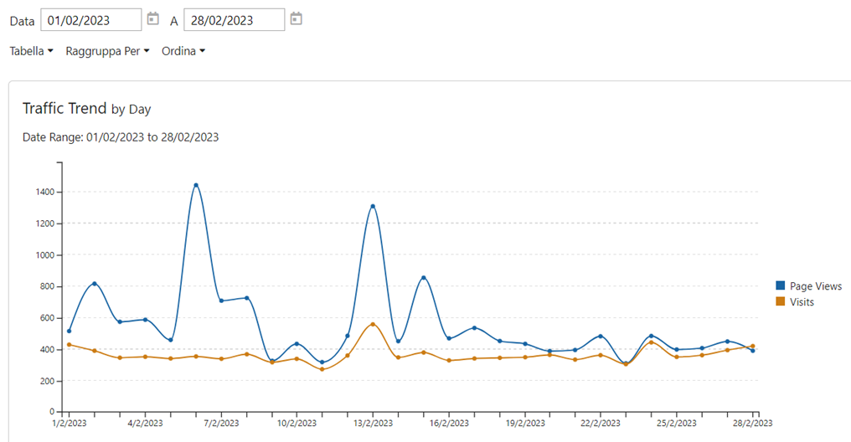Image resolution: width=851 pixels, height=442 pixels.
Task: Select the last Visits point on 28/2/2023
Action: pos(752,346)
